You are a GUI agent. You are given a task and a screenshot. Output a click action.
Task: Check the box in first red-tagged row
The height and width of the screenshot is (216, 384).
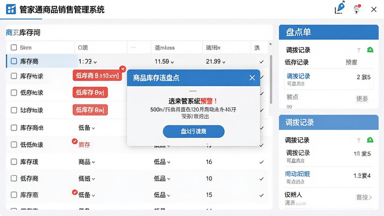click(14, 76)
